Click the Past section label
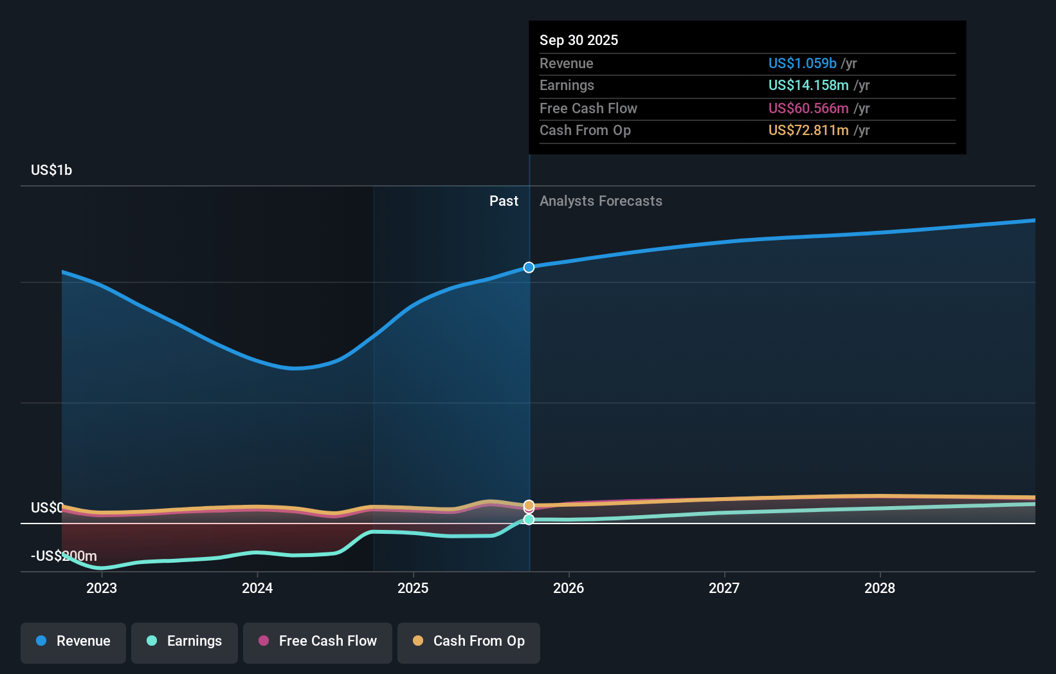Image resolution: width=1056 pixels, height=674 pixels. pos(504,201)
